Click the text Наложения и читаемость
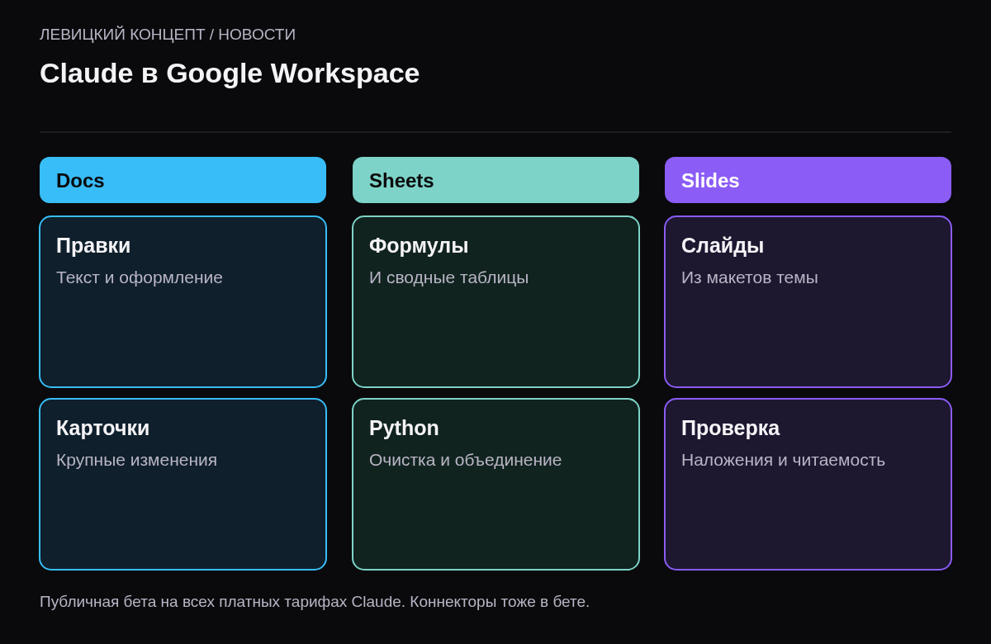This screenshot has height=644, width=991. [x=783, y=460]
